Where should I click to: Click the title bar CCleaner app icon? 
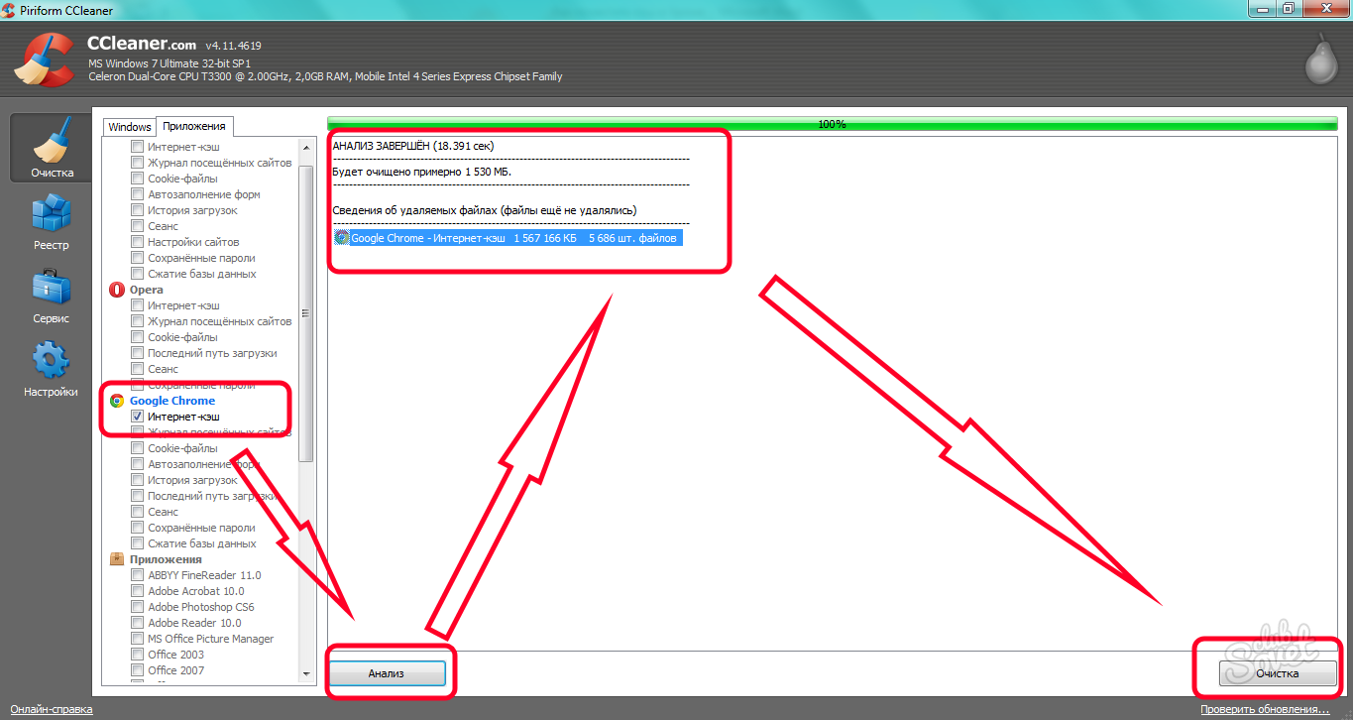click(10, 10)
